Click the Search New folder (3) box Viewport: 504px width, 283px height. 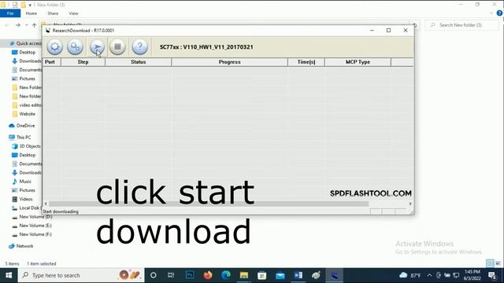pyautogui.click(x=462, y=25)
